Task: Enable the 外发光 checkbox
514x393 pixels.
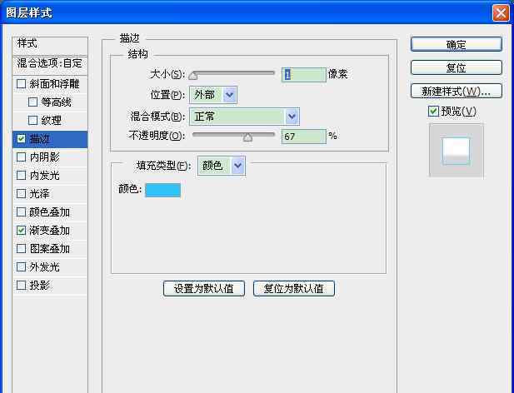Action: click(x=22, y=267)
